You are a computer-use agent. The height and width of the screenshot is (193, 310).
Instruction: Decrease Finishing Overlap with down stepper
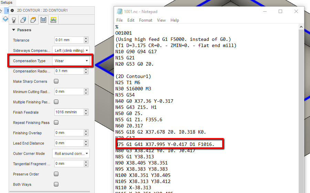[x=86, y=135]
